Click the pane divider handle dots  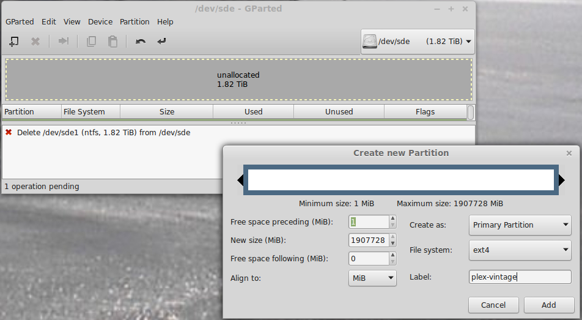238,123
